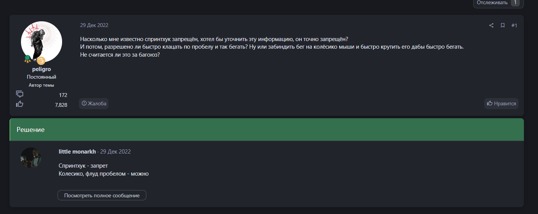Screen dimensions: 538x214
Task: Click the date above peligro's post text
Action: [94, 25]
